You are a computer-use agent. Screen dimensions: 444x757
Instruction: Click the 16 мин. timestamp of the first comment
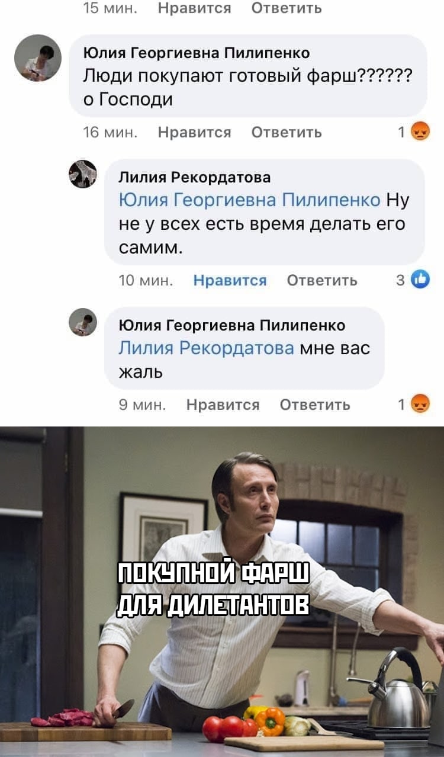[111, 132]
